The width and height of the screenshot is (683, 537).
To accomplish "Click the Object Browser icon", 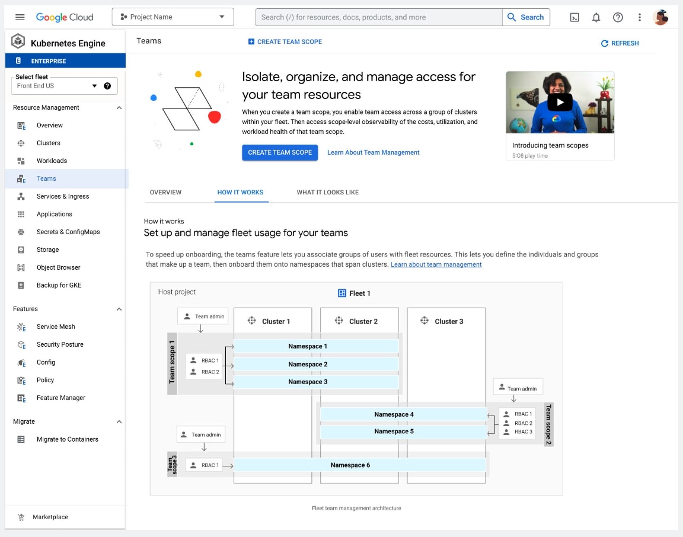I will pos(21,267).
